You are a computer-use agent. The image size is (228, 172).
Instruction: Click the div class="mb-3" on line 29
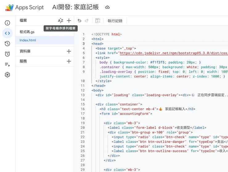pos(122,170)
